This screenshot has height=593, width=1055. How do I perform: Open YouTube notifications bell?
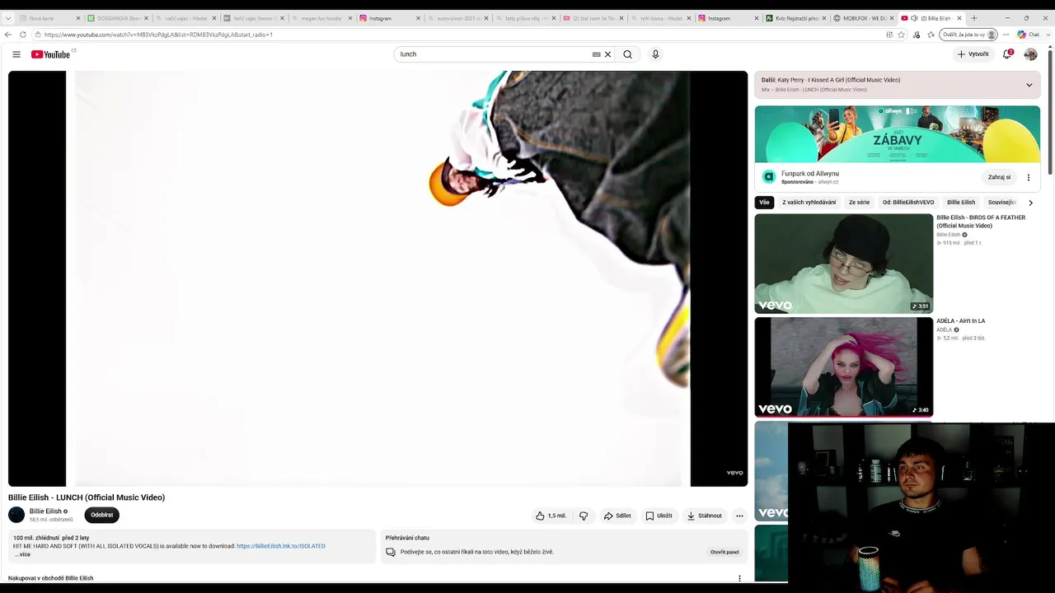click(1007, 54)
